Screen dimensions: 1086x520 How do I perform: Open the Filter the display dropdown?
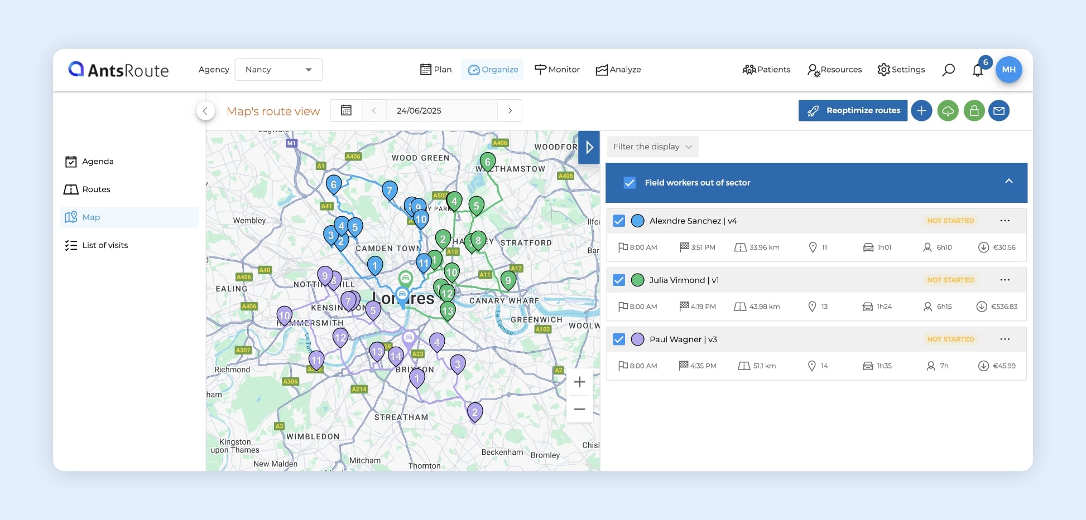point(652,147)
